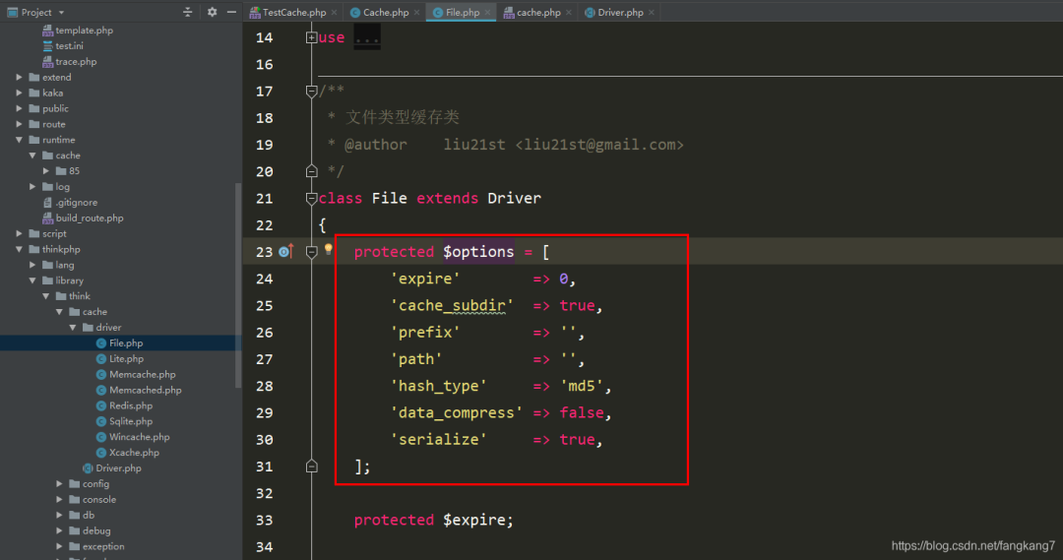Click the Sqlite.php class icon
The width and height of the screenshot is (1063, 560).
(x=101, y=421)
